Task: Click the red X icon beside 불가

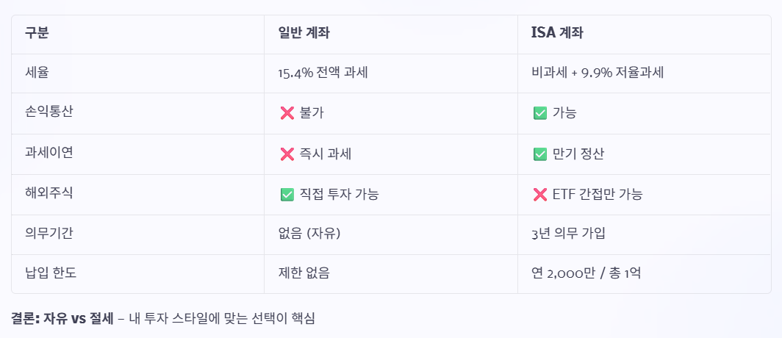Action: pyautogui.click(x=287, y=114)
